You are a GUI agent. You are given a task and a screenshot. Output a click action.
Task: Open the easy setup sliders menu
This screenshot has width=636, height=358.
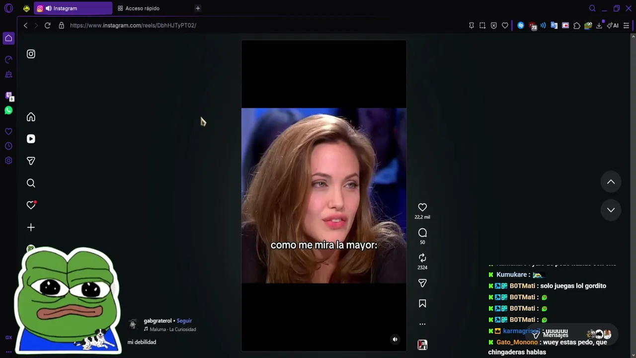pyautogui.click(x=626, y=25)
